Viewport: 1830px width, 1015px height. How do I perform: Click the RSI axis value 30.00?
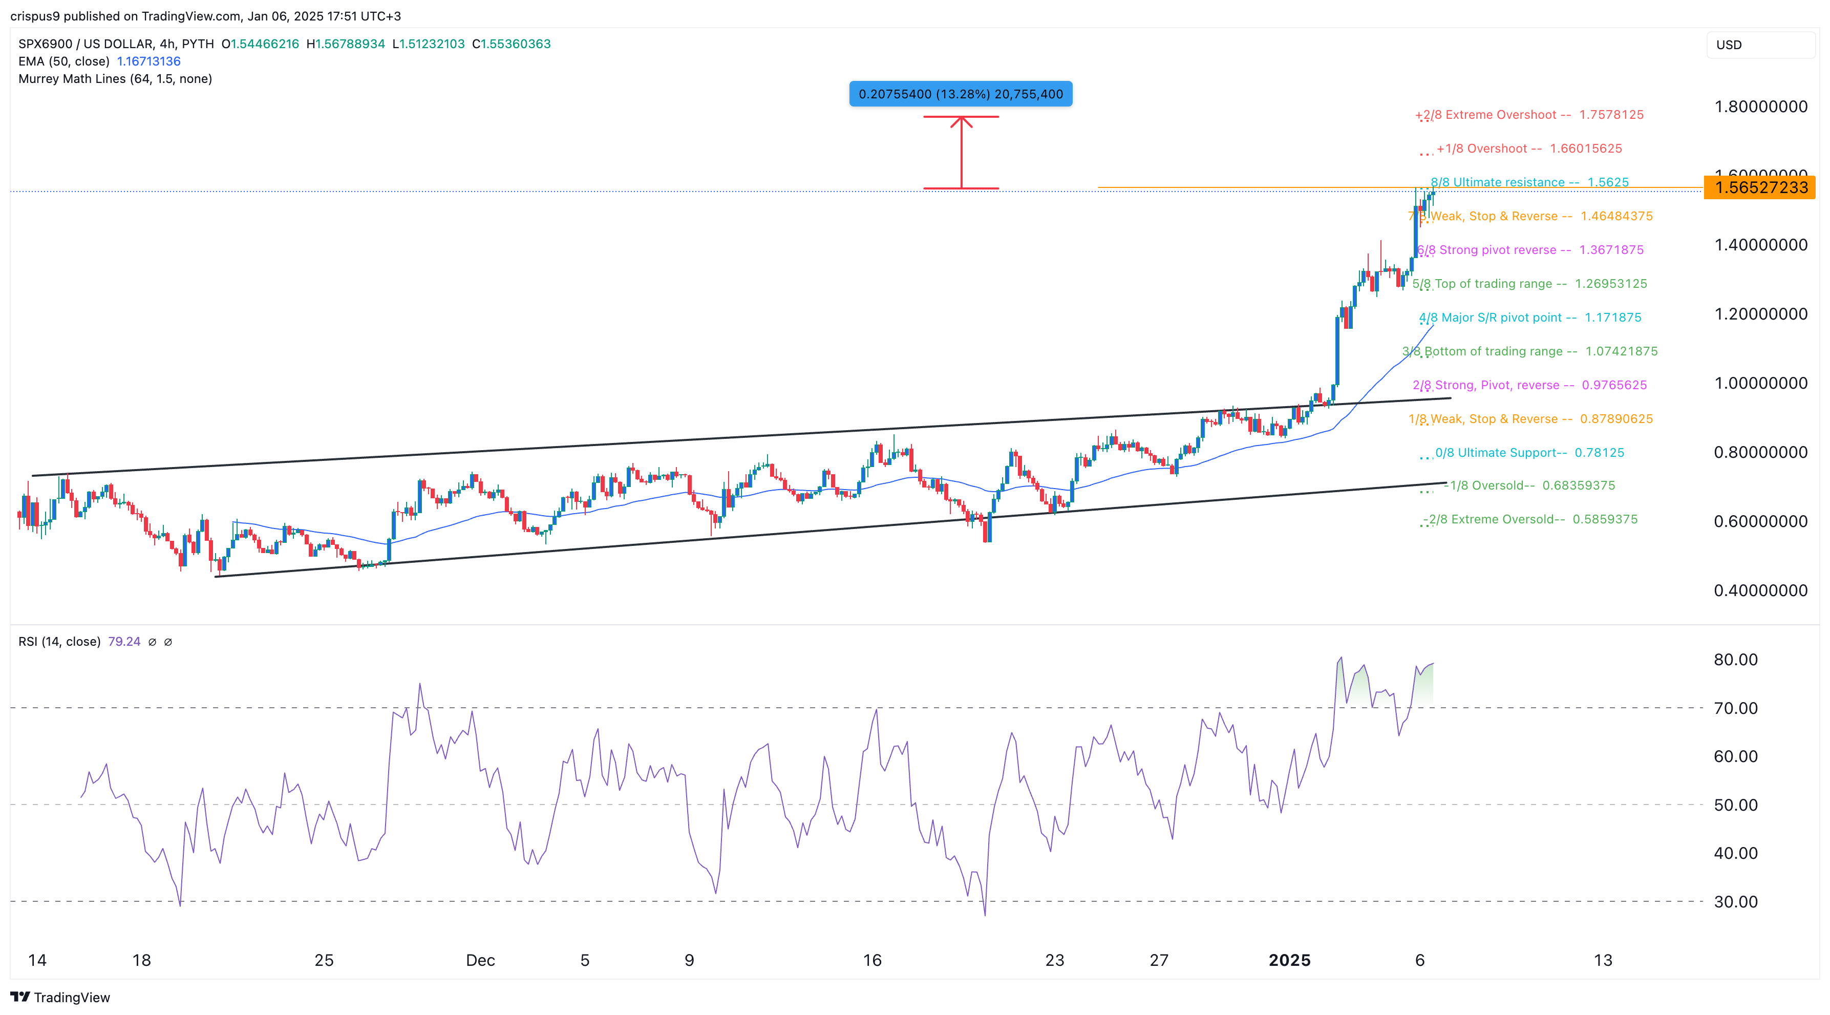point(1735,902)
